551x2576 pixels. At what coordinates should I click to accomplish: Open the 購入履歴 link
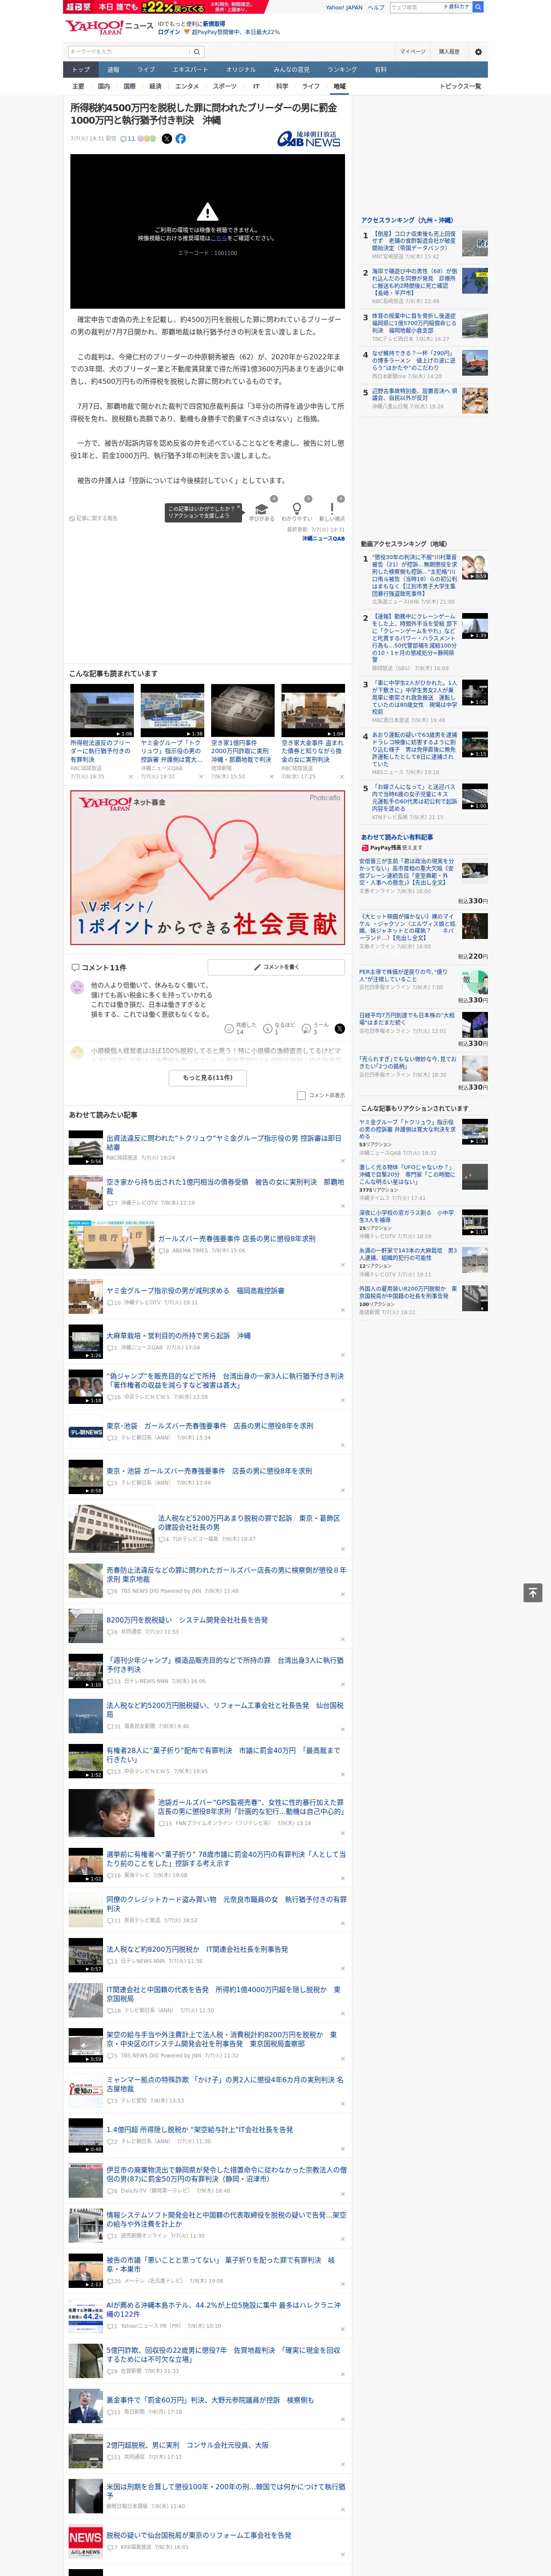point(449,52)
